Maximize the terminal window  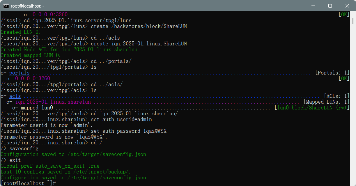point(330,6)
